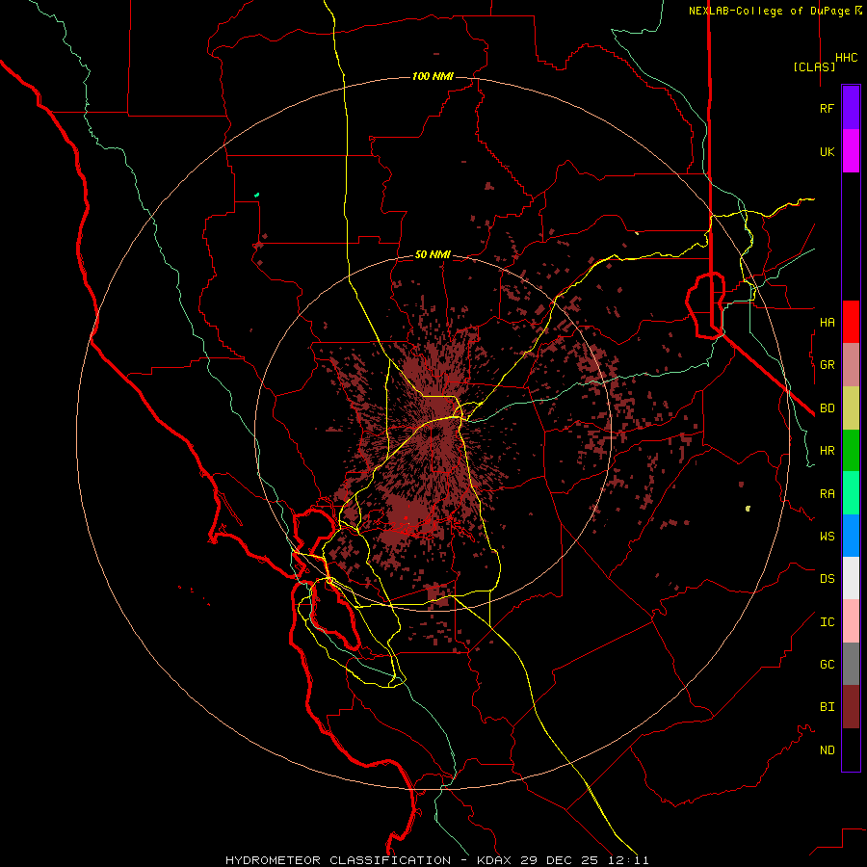Screen dimensions: 867x867
Task: Click the GR legend label
Action: point(827,365)
